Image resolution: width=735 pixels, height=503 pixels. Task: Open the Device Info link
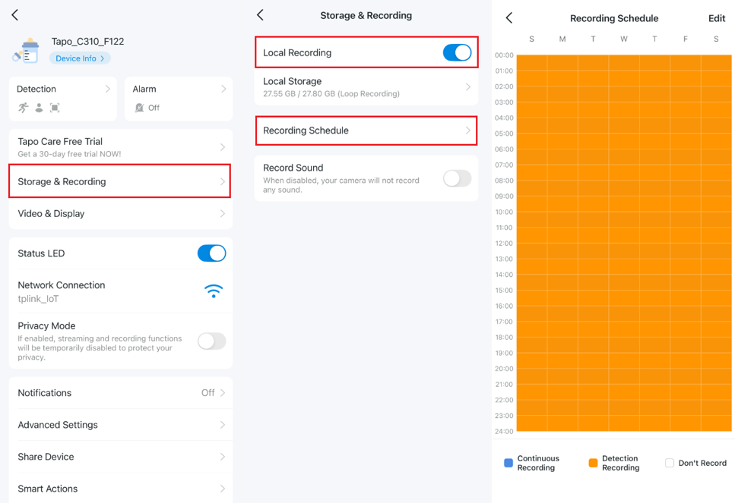[80, 58]
